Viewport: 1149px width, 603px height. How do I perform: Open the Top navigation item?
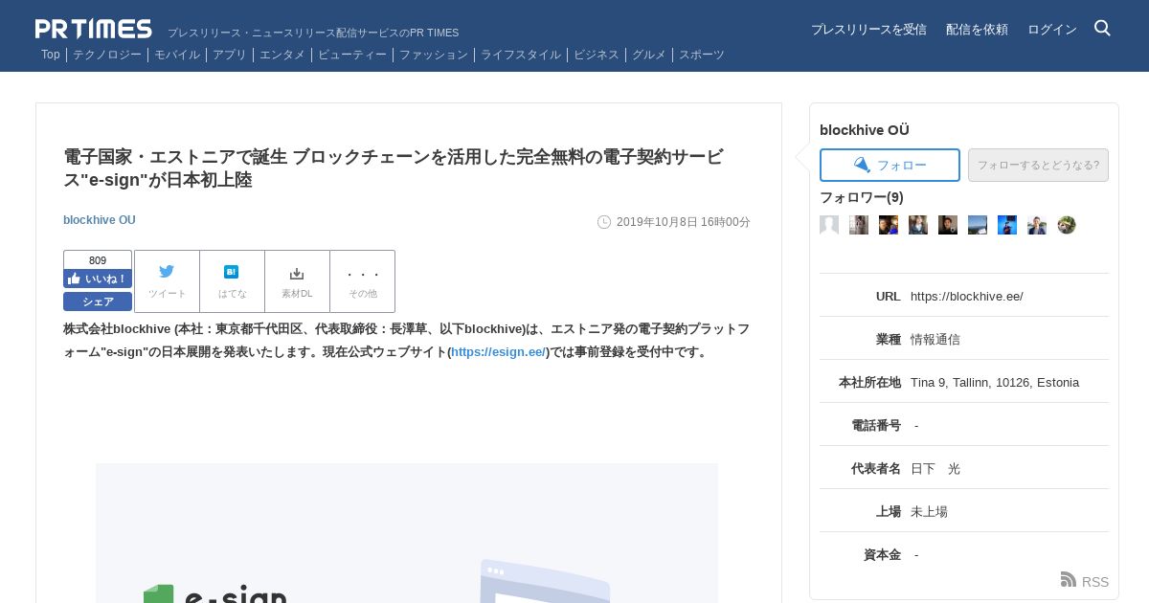pos(51,55)
